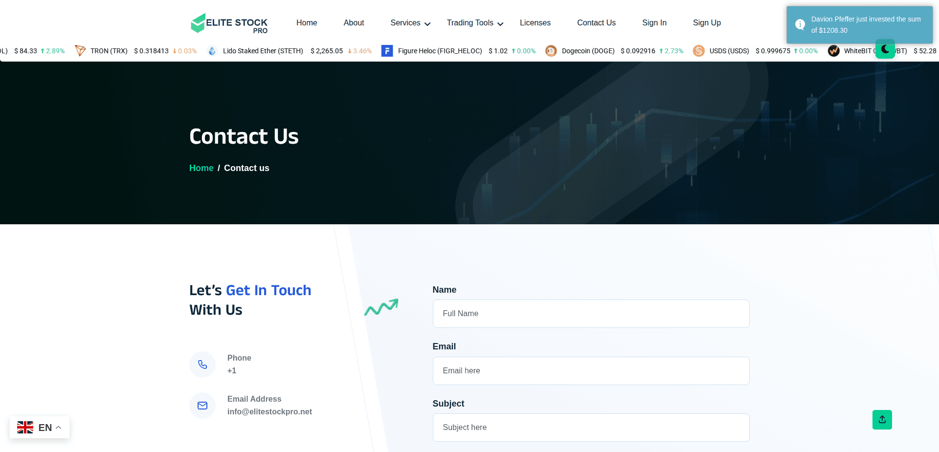Click the WhiteBIT coin icon in the ticker
The image size is (939, 452).
point(833,50)
